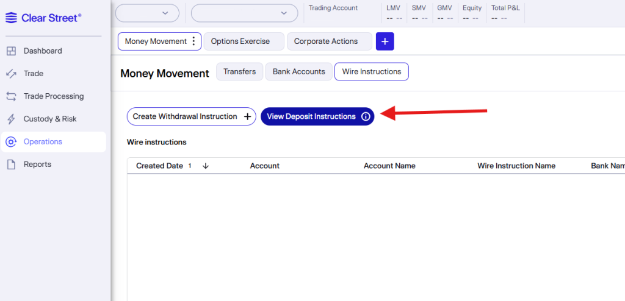Open Trade in sidebar
The height and width of the screenshot is (301, 625).
point(34,74)
